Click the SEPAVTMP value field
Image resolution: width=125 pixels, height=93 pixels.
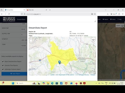tap(24, 29)
